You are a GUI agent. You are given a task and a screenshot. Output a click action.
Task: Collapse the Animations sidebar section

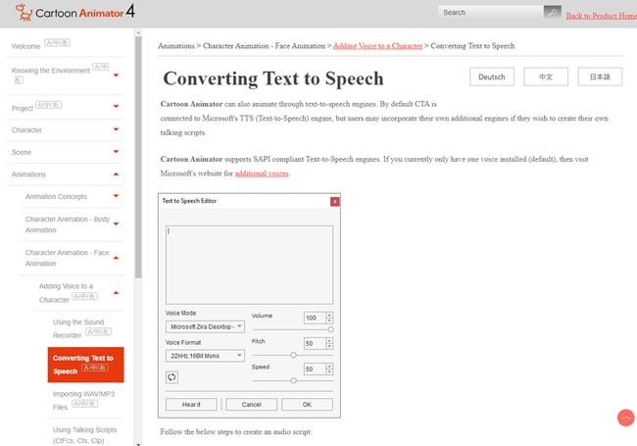pyautogui.click(x=116, y=173)
